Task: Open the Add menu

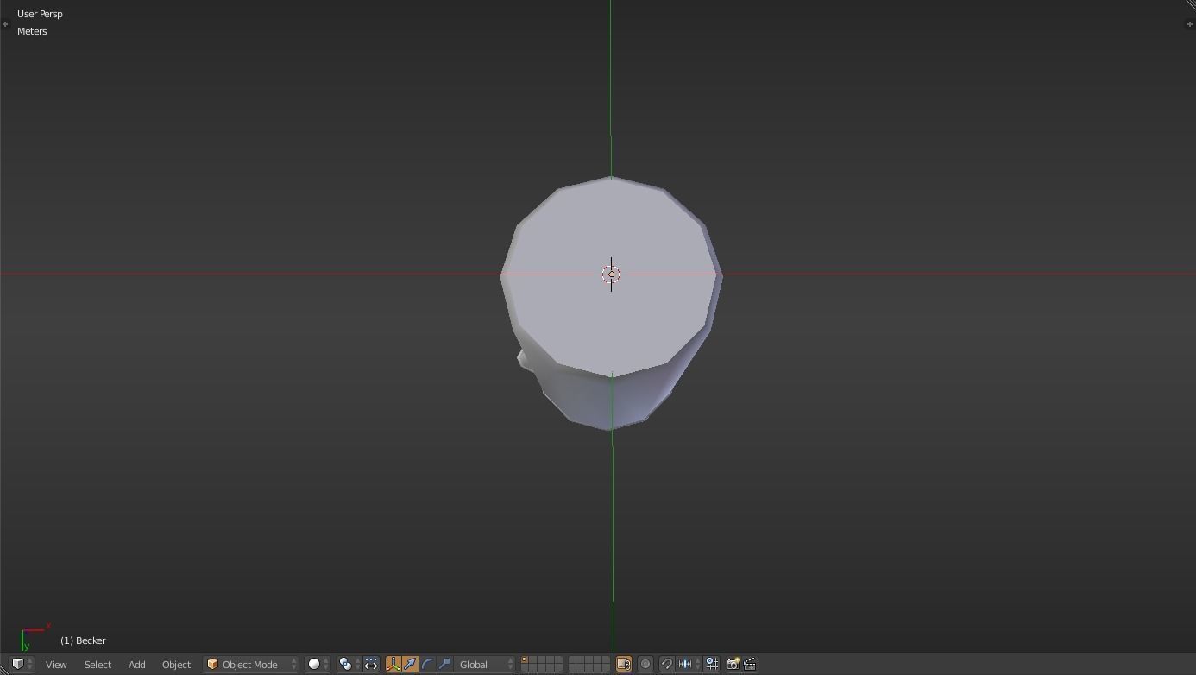Action: click(x=136, y=664)
